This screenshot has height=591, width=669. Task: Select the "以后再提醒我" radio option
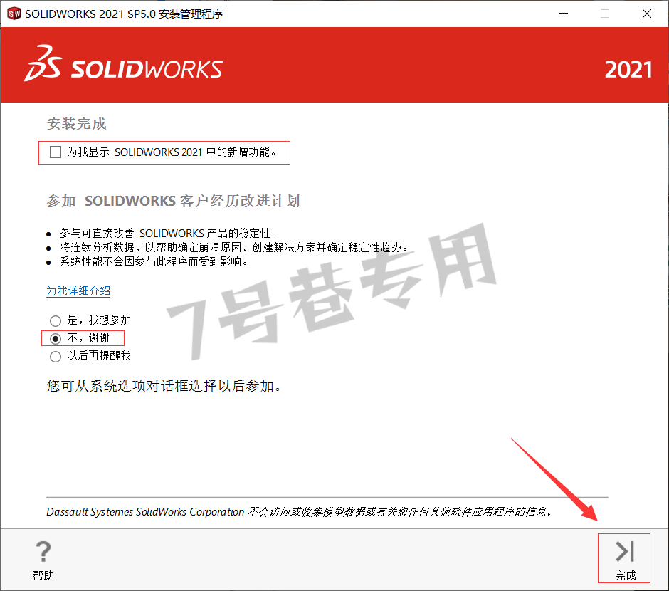56,356
